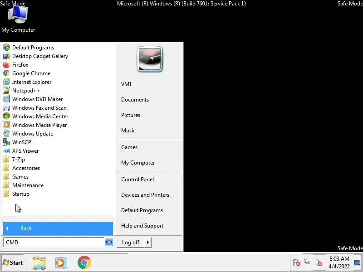Open Music from the right pane

coord(128,131)
